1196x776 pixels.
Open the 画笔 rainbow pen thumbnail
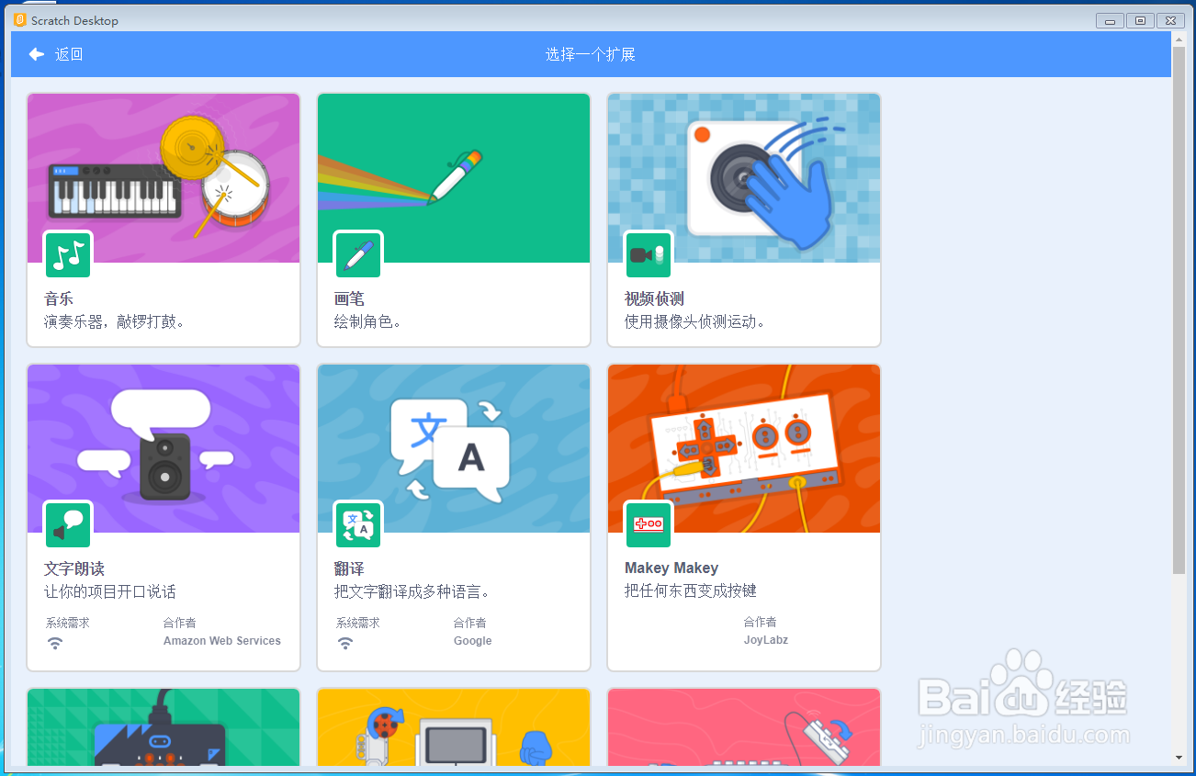pos(454,178)
